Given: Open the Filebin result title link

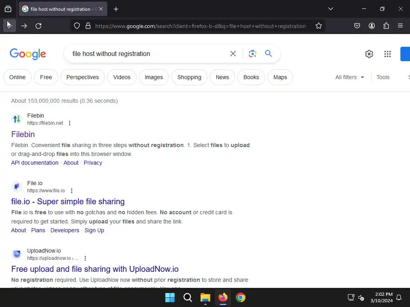Looking at the screenshot, I should [x=23, y=134].
